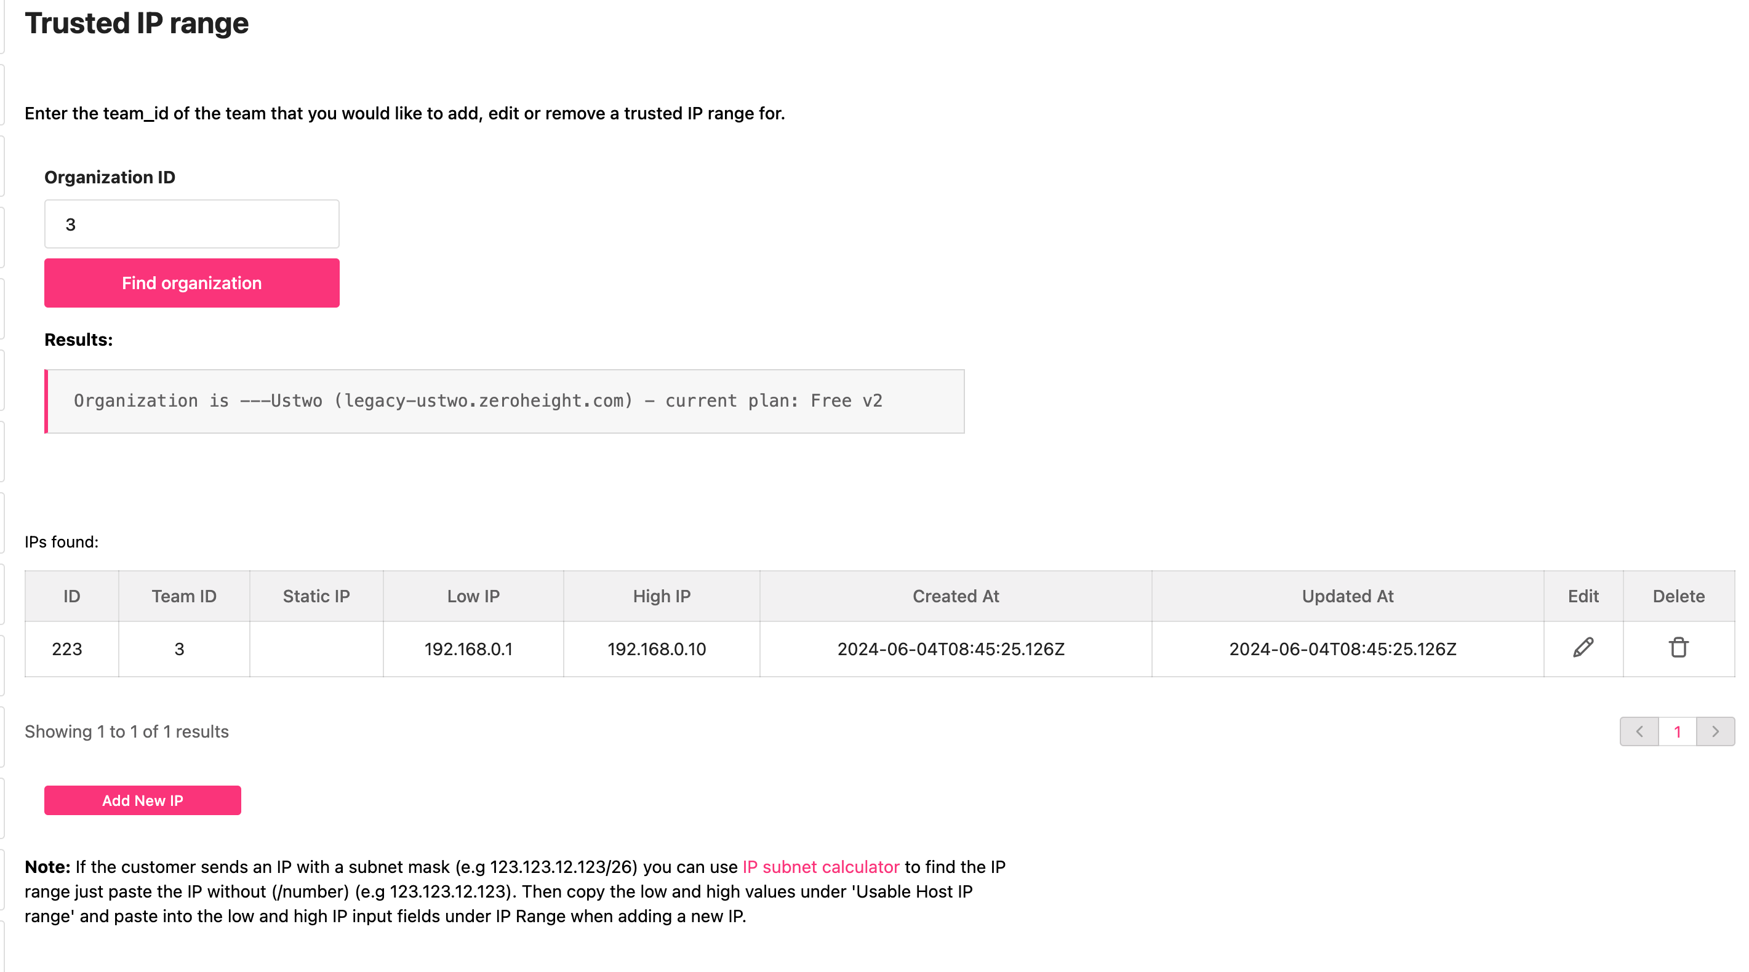This screenshot has width=1749, height=972.
Task: Click the delete trash icon for IP 223
Action: tap(1678, 649)
